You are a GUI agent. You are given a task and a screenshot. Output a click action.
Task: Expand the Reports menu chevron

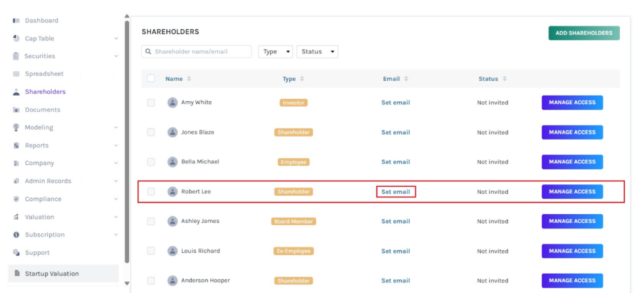click(x=116, y=145)
